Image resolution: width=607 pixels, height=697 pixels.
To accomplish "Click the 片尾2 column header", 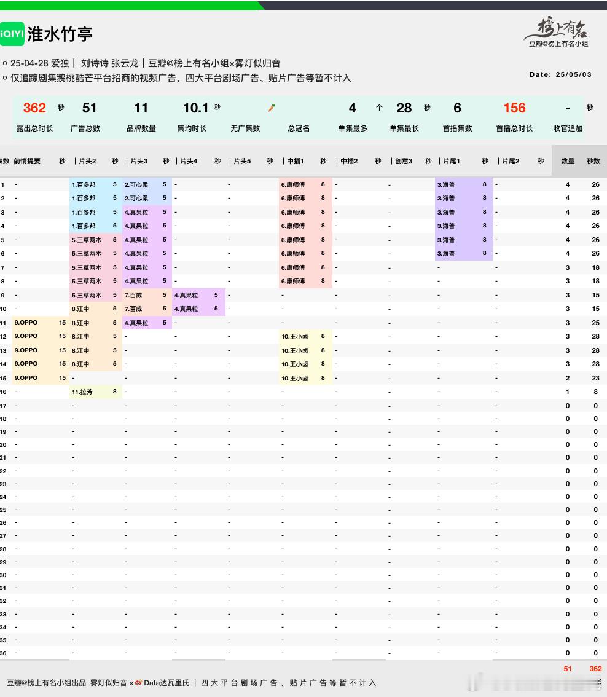I will (511, 161).
